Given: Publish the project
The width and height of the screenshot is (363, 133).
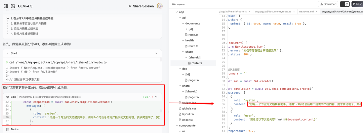Looking at the screenshot, I should point(357,4).
